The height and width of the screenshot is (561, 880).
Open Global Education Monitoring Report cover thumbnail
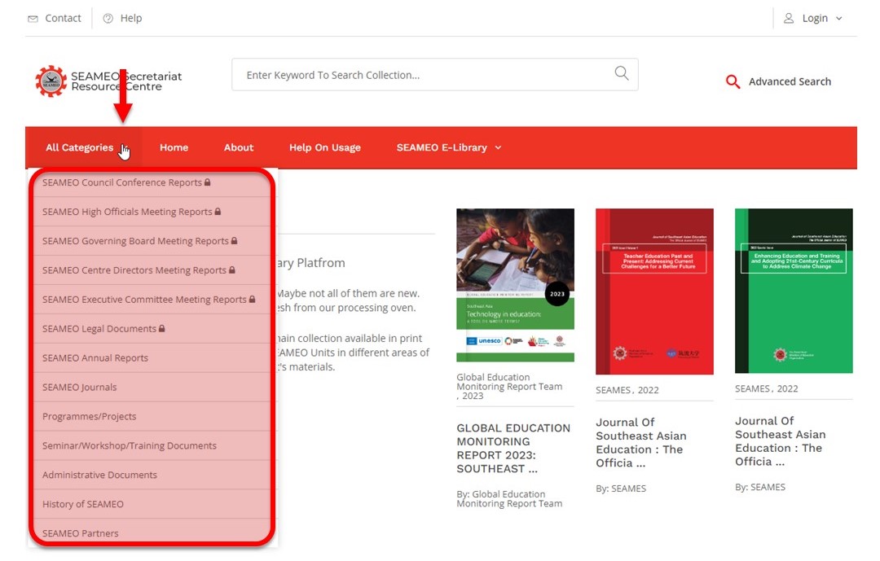pos(515,285)
